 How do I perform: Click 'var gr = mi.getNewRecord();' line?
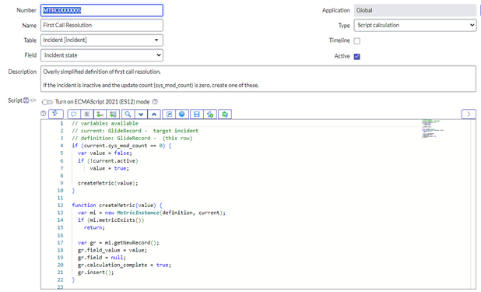pos(118,243)
